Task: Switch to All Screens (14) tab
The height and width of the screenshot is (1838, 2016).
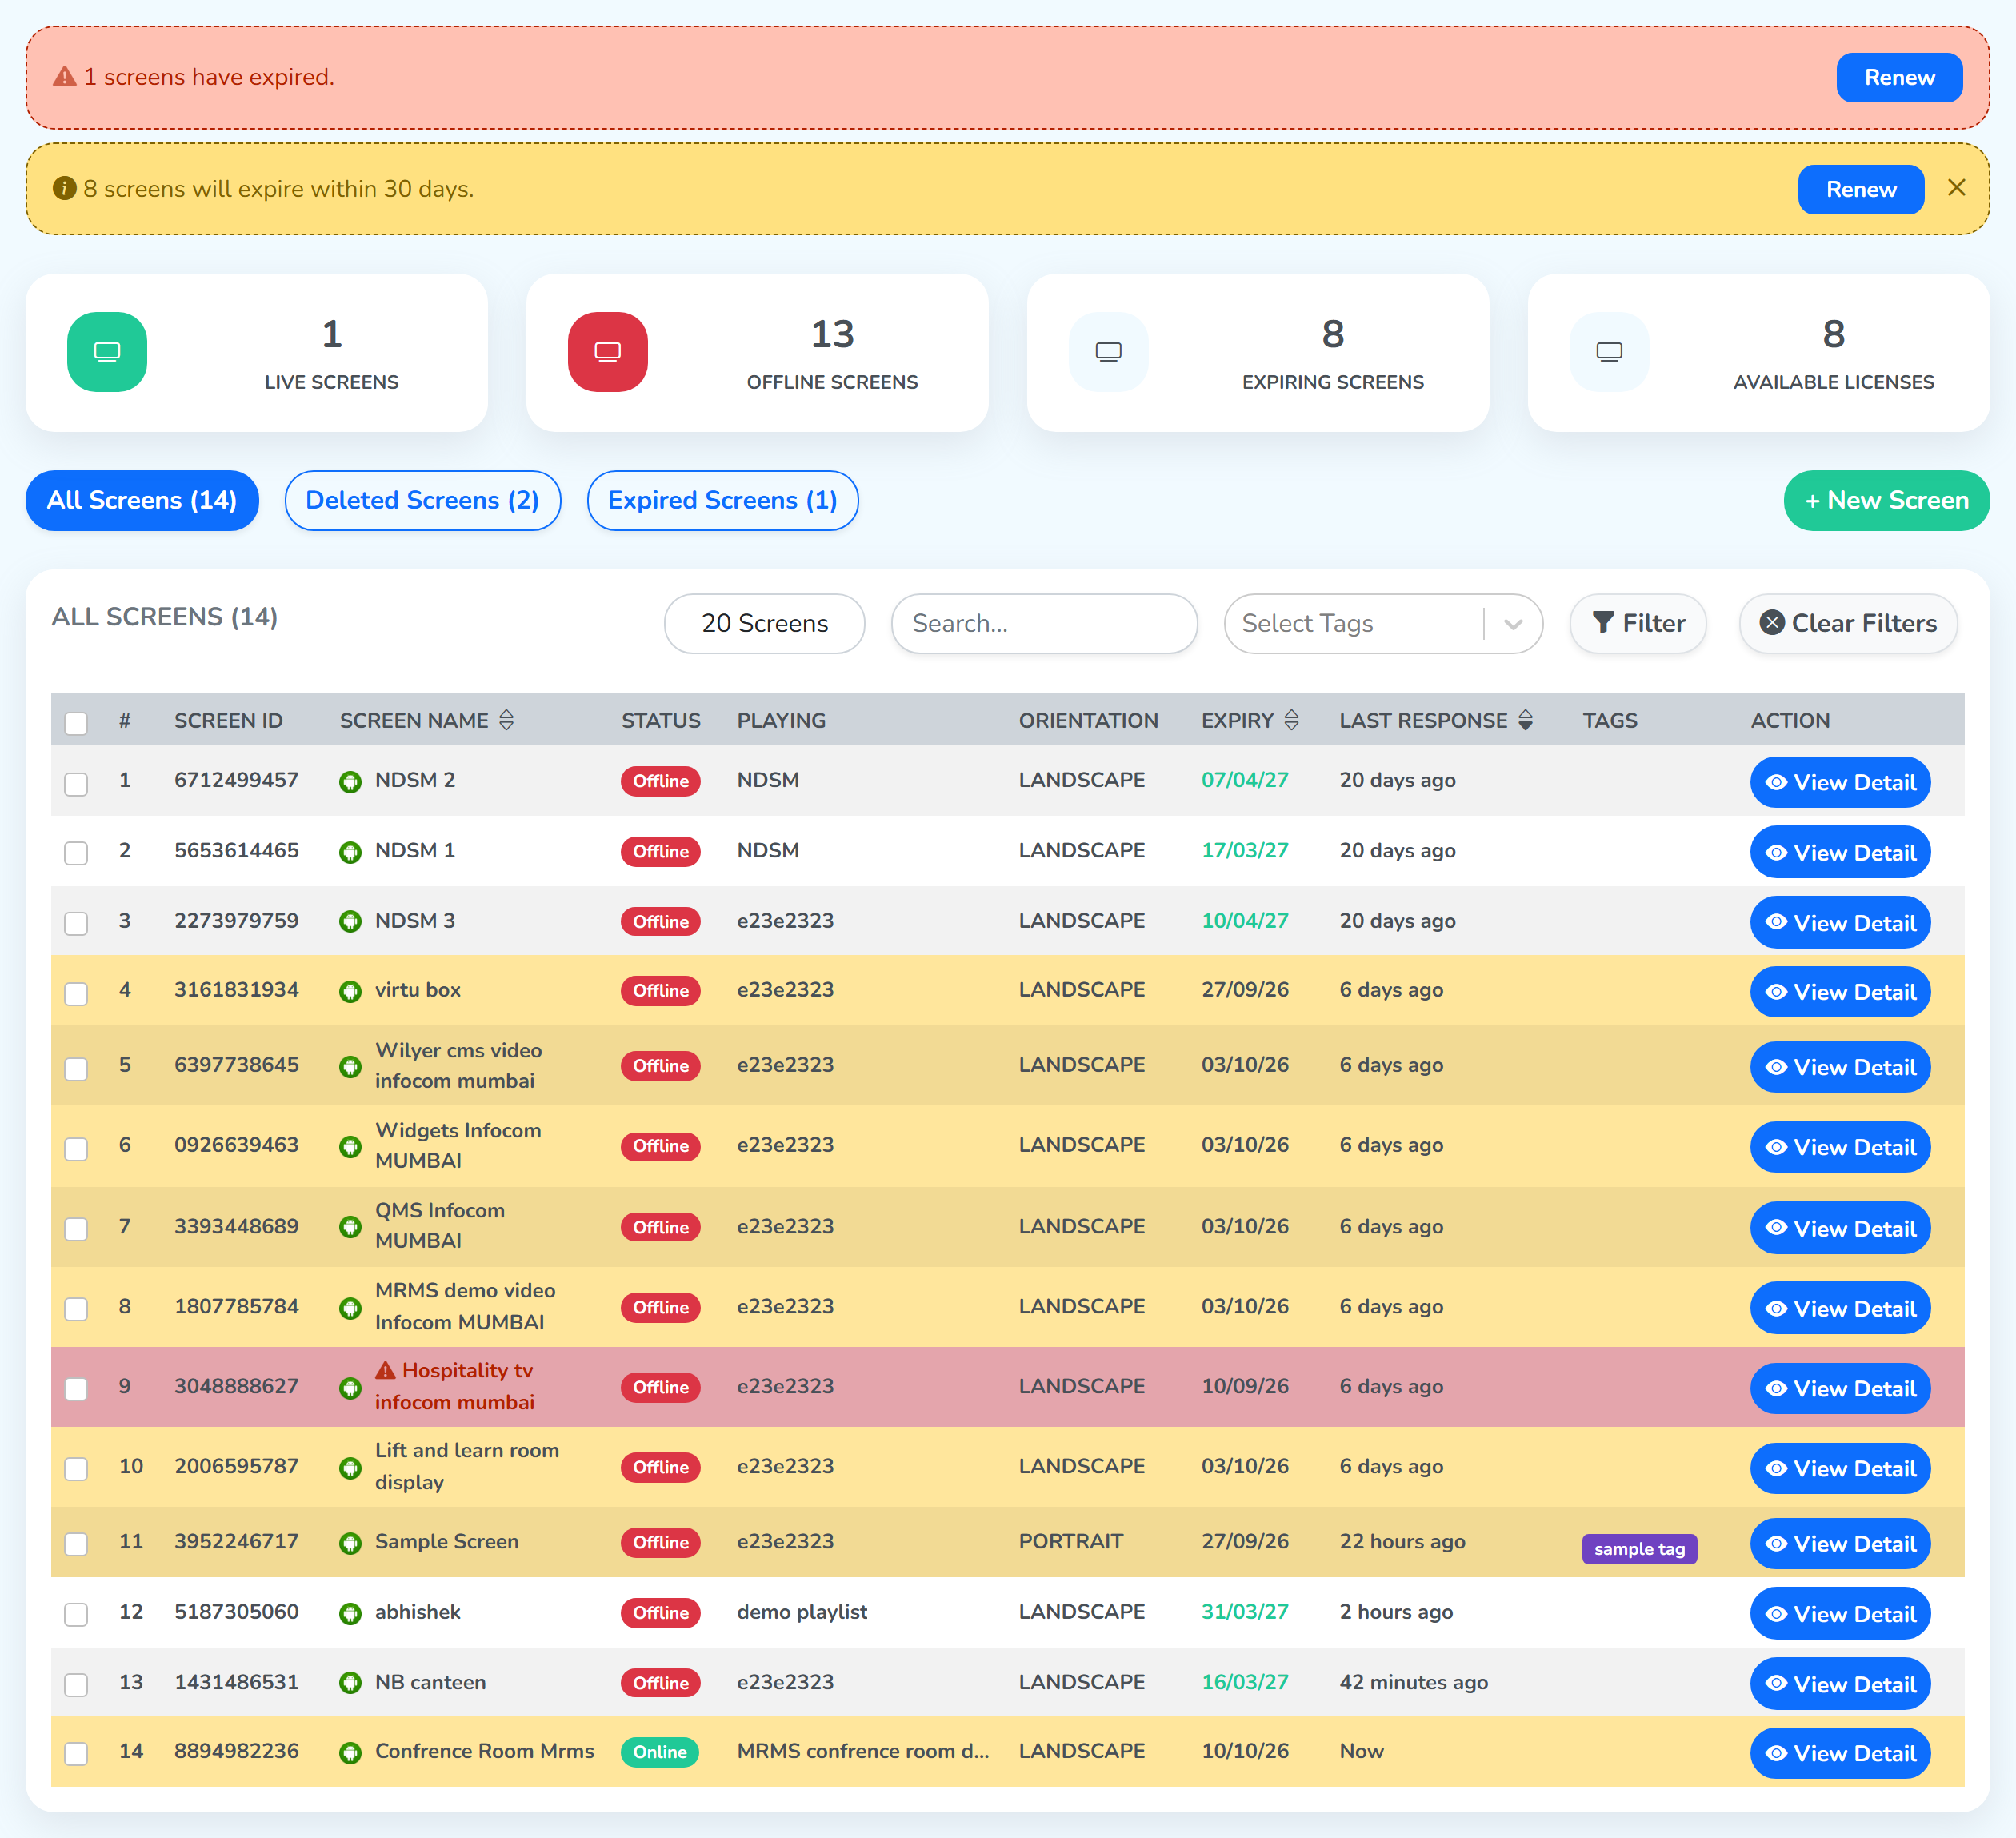Action: click(142, 500)
